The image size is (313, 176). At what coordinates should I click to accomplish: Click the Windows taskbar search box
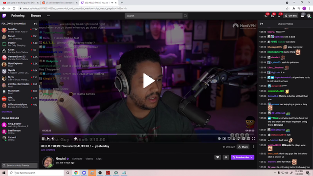pos(36,173)
